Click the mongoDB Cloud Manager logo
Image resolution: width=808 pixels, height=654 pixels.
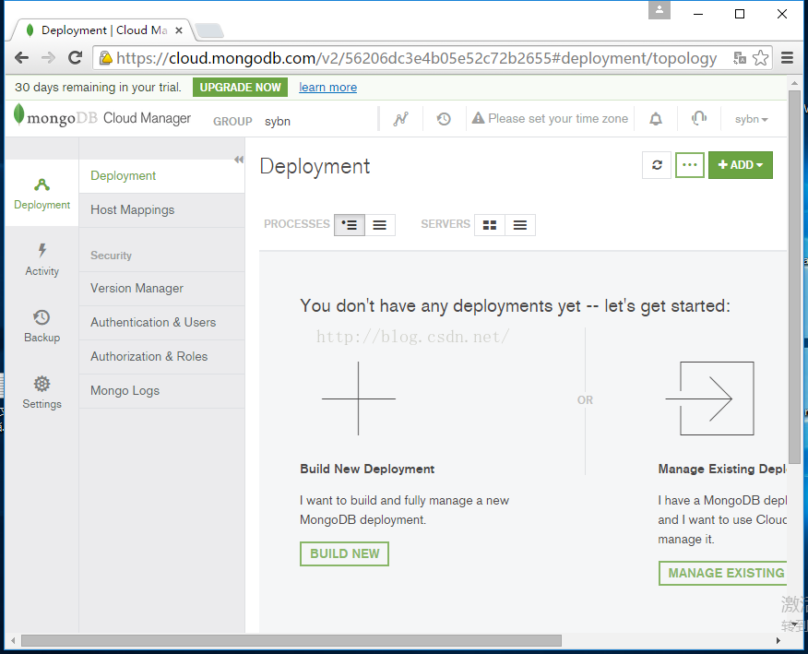click(102, 116)
